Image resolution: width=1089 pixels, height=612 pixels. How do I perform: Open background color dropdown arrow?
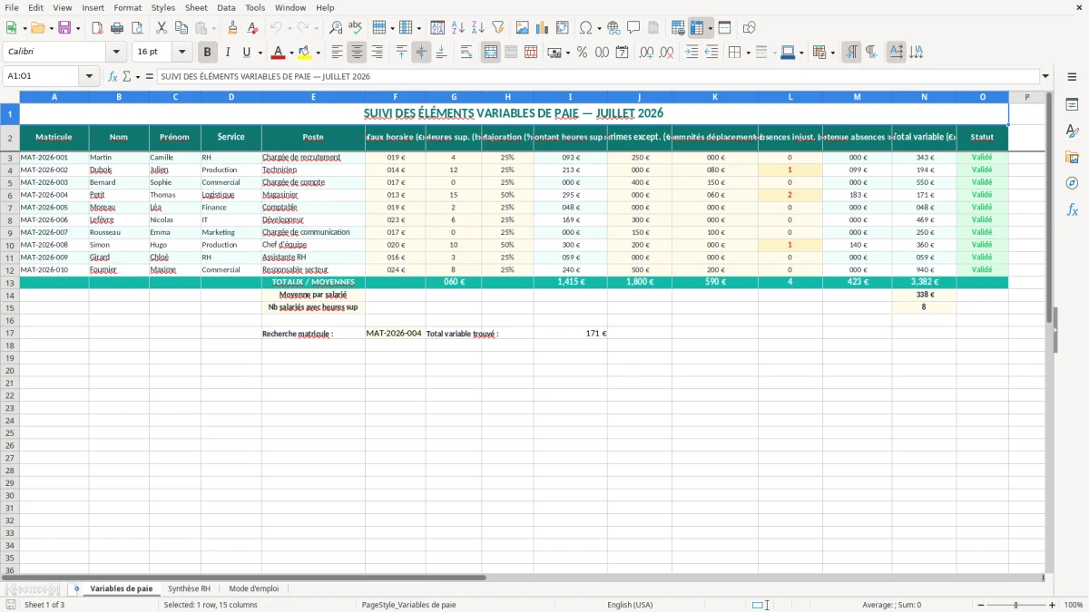click(319, 53)
